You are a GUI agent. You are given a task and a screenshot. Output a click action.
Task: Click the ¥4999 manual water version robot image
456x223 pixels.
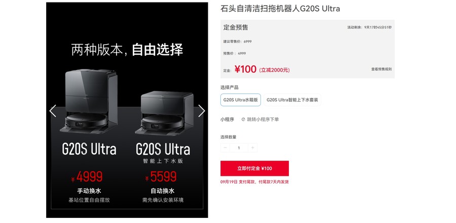pos(89,101)
